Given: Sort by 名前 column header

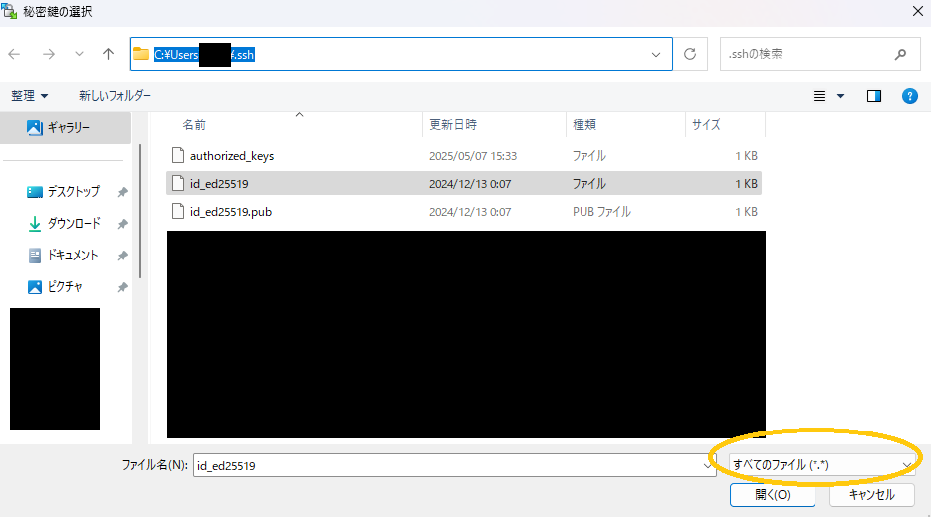Looking at the screenshot, I should [193, 125].
